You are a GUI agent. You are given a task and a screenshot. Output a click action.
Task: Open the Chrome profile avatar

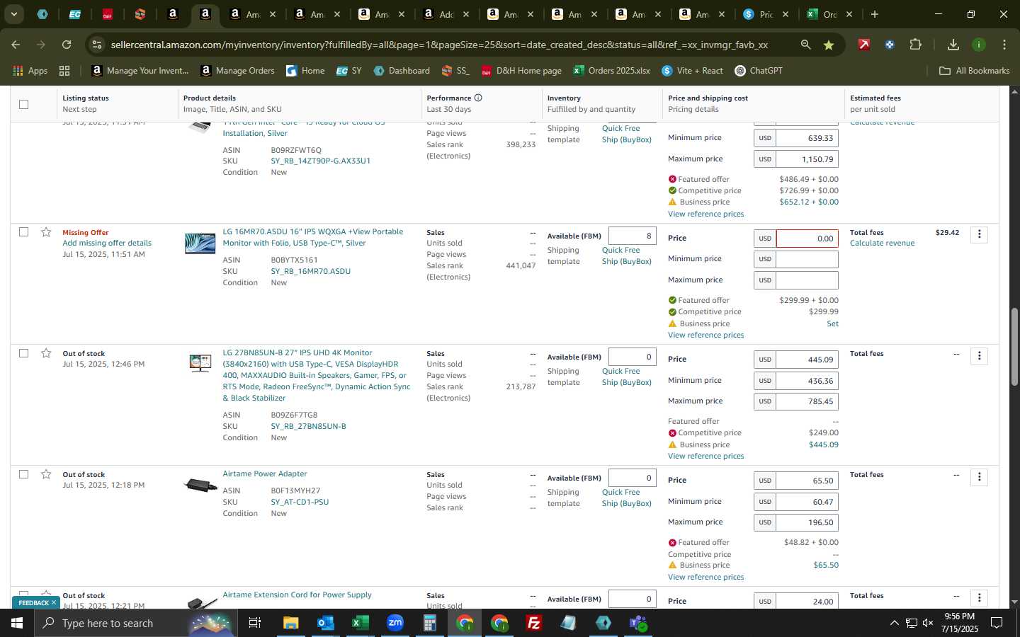(x=979, y=45)
